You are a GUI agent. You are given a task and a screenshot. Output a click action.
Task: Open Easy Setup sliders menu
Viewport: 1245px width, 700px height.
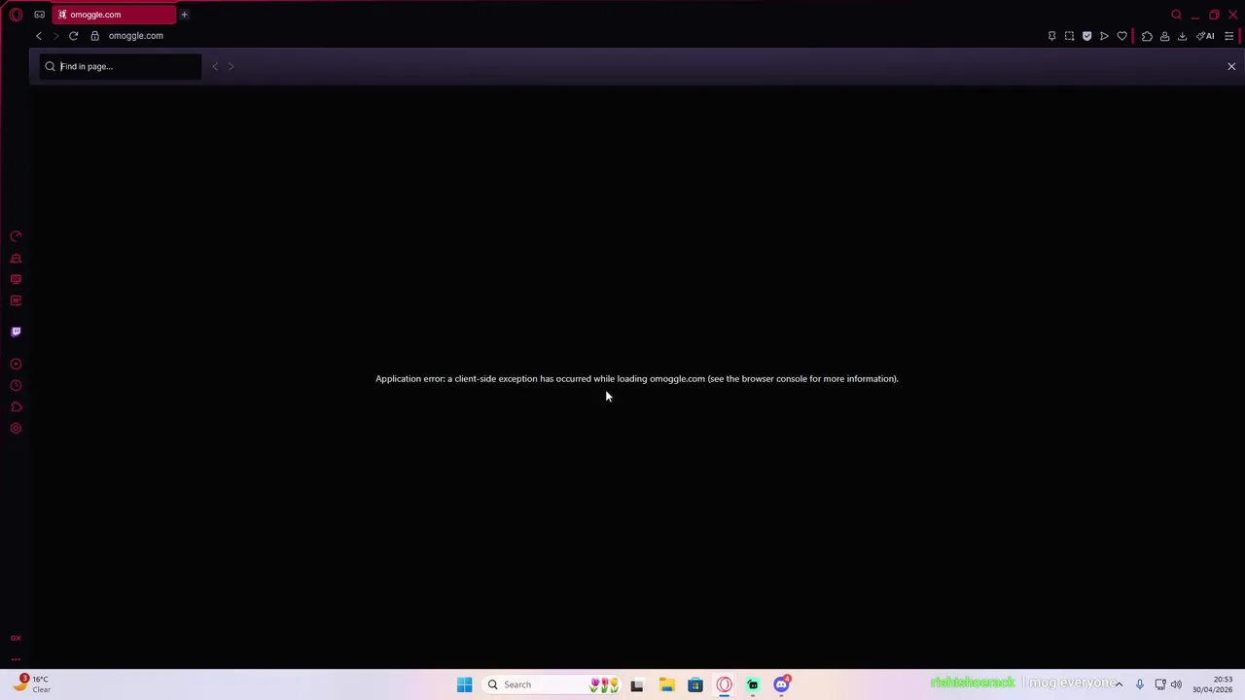pos(1228,36)
